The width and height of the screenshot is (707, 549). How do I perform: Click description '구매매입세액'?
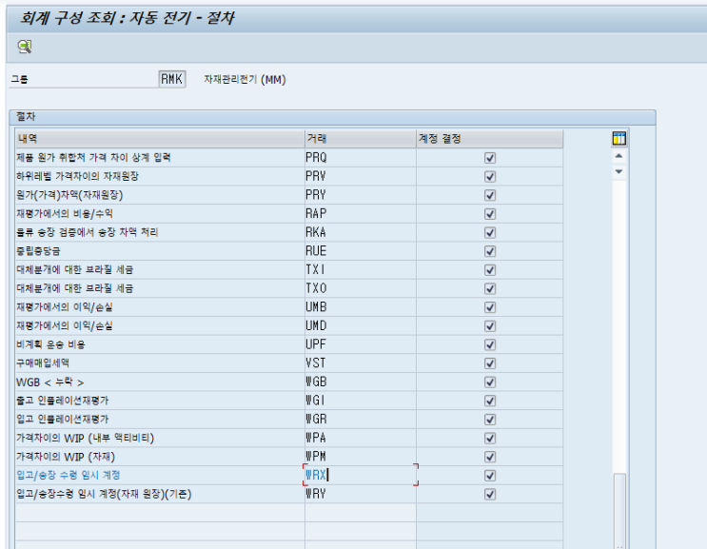click(x=43, y=363)
